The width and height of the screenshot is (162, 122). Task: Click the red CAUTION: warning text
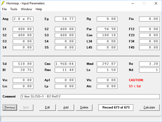tap(136, 80)
